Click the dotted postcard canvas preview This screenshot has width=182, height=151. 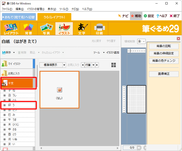click(x=136, y=99)
